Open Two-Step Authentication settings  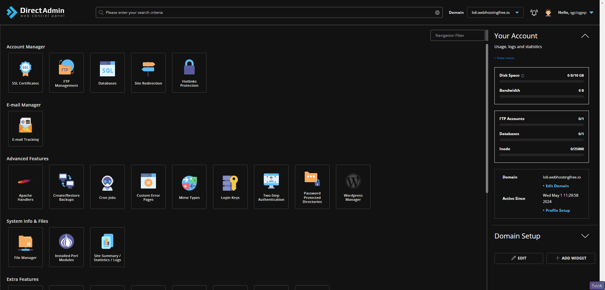tap(271, 187)
